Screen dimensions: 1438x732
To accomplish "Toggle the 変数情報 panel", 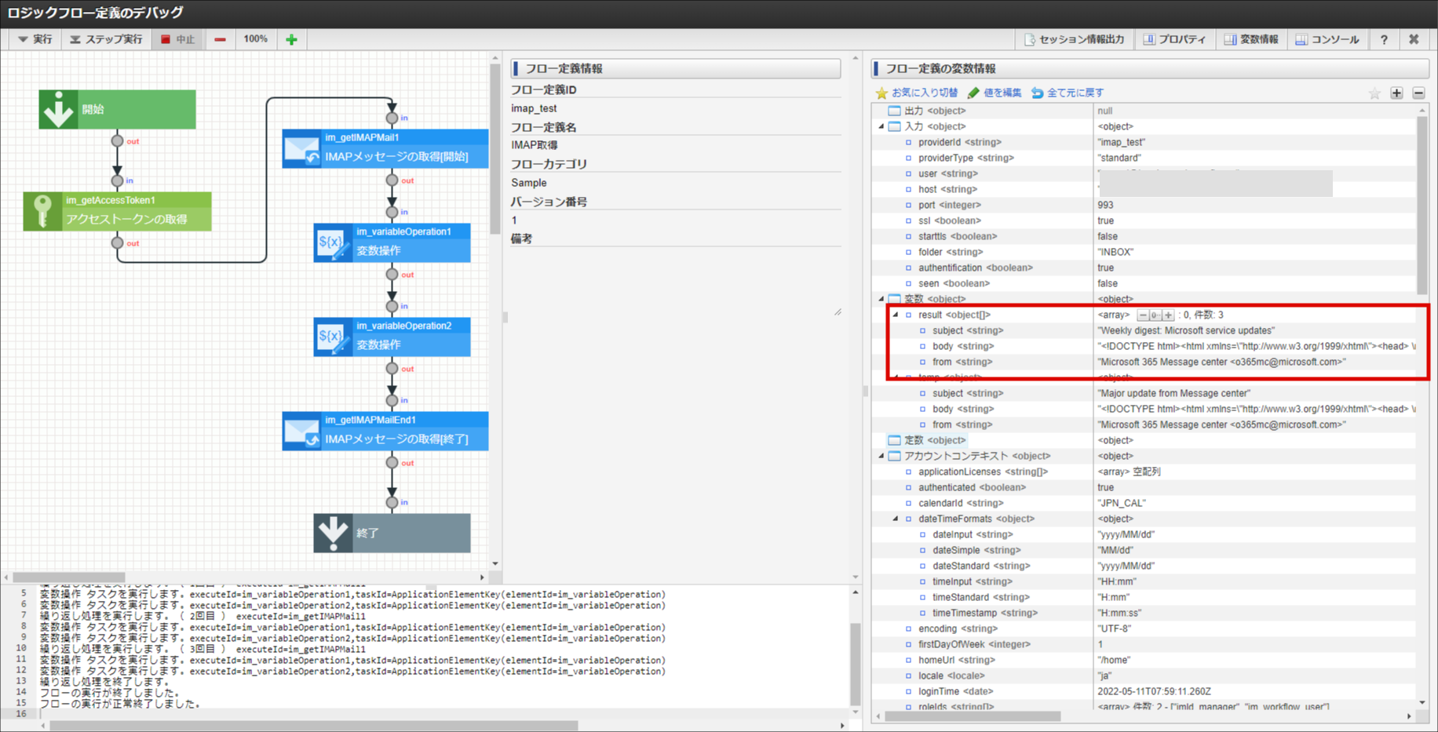I will [x=1251, y=39].
